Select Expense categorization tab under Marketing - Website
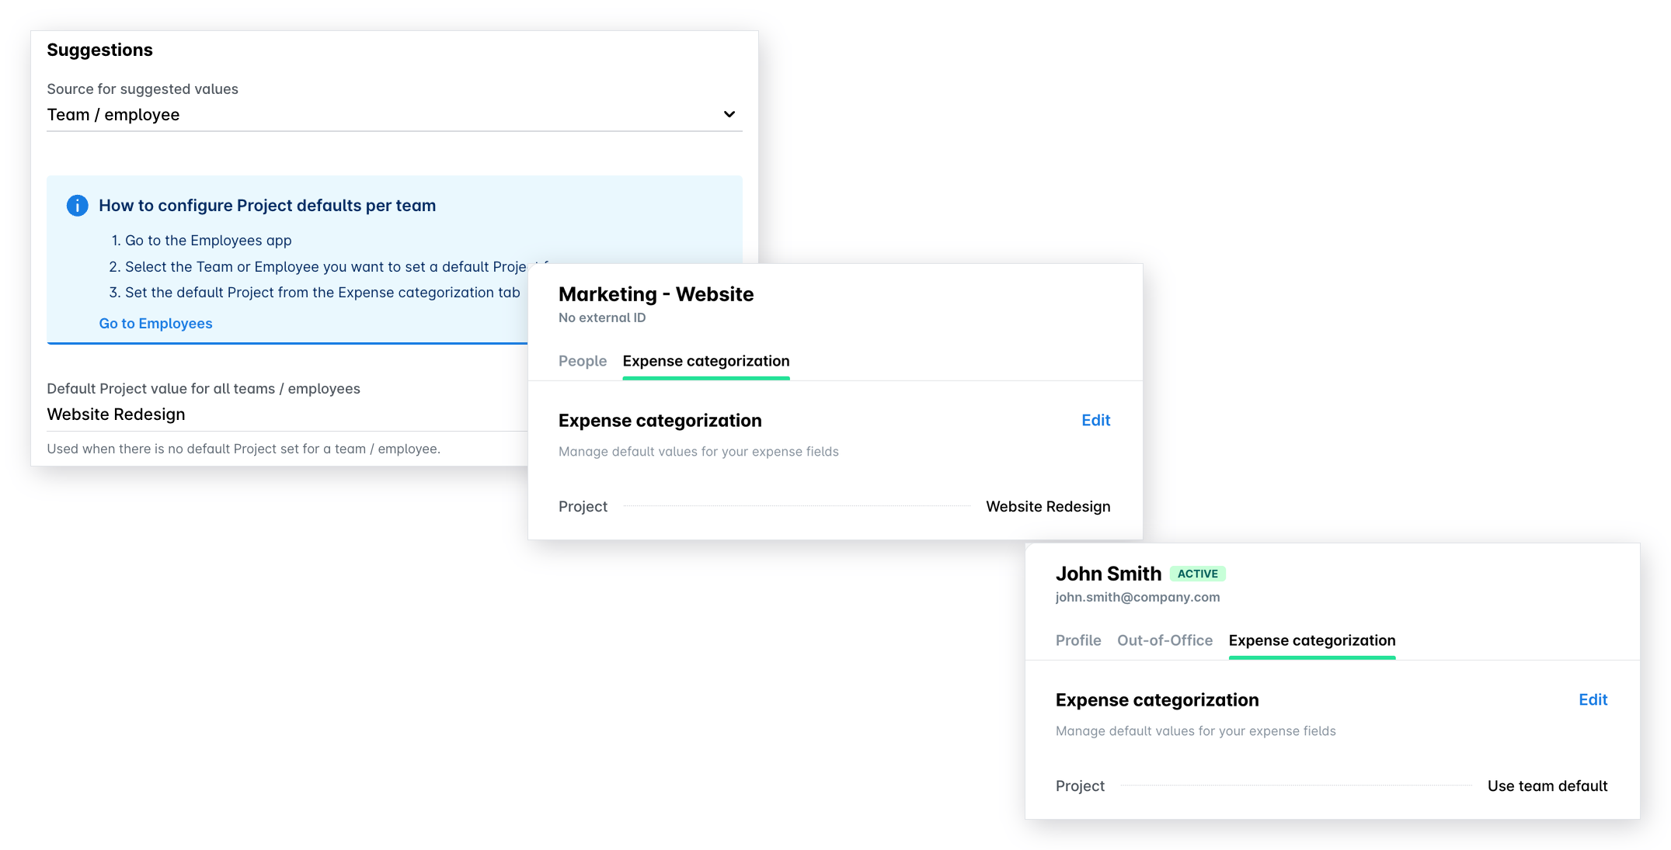 705,361
